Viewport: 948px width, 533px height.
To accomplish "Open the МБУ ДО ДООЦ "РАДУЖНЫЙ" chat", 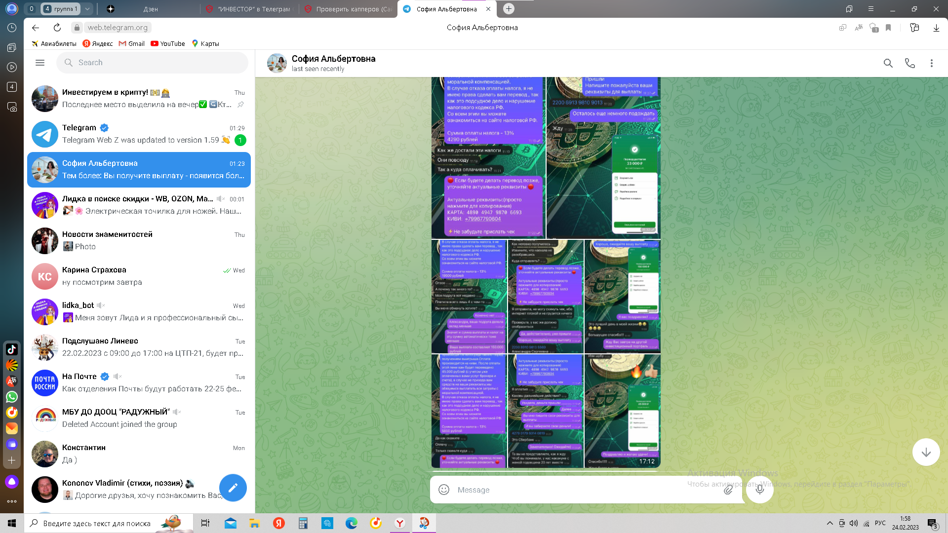I will (x=139, y=419).
